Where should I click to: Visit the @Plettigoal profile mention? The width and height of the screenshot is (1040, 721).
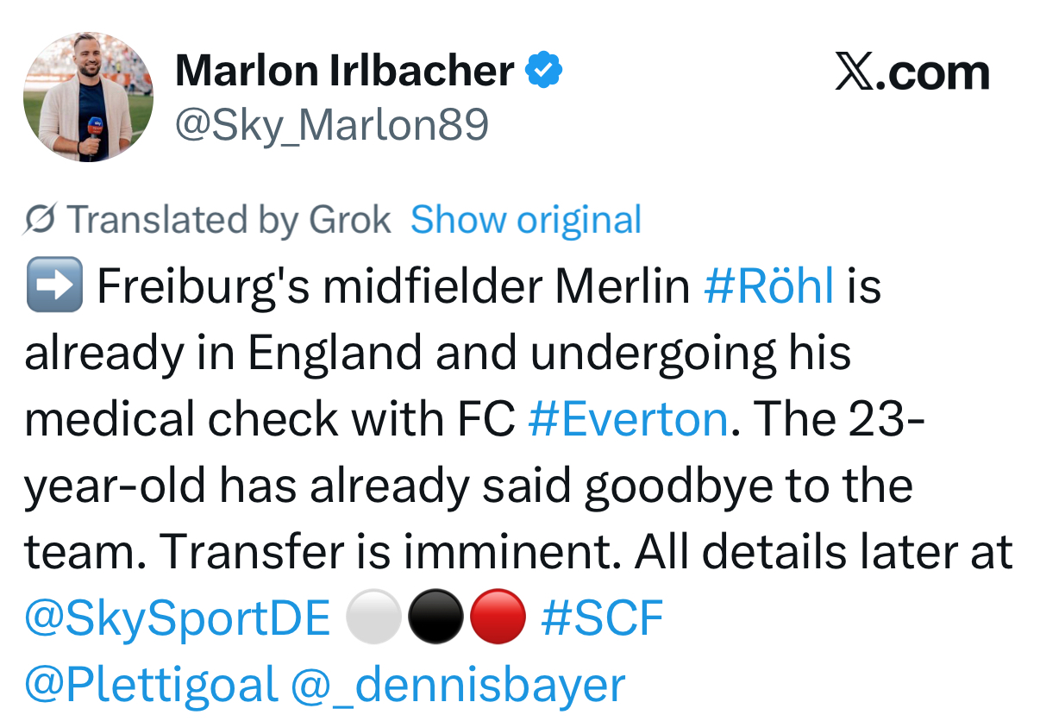[x=151, y=685]
